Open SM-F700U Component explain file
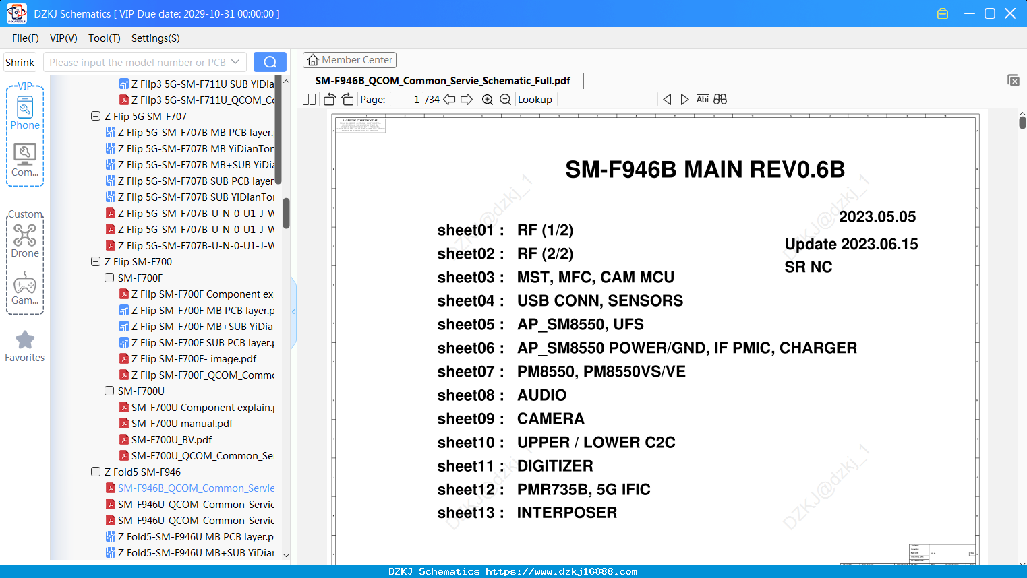This screenshot has width=1027, height=578. (x=197, y=407)
